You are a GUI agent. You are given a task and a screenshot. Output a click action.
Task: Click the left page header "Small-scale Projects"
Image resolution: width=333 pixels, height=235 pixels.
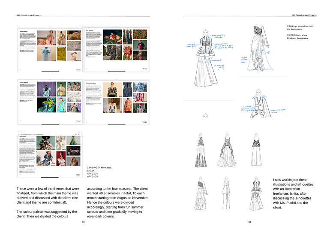pos(31,15)
